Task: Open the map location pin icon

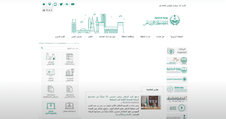Action: pyautogui.click(x=50, y=4)
